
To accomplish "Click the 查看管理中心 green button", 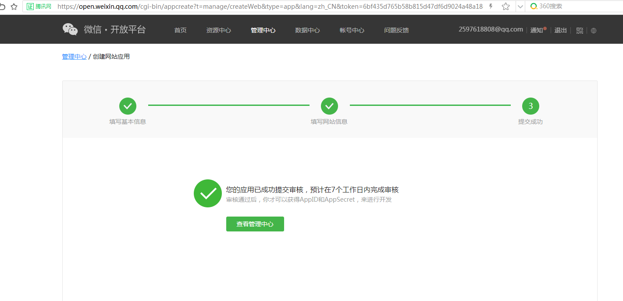I will pyautogui.click(x=255, y=224).
